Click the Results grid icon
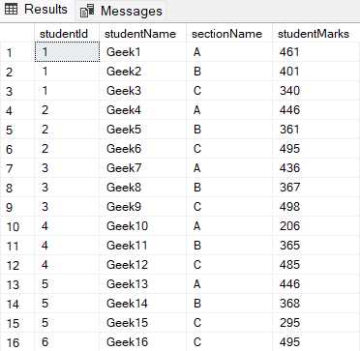 [11, 10]
